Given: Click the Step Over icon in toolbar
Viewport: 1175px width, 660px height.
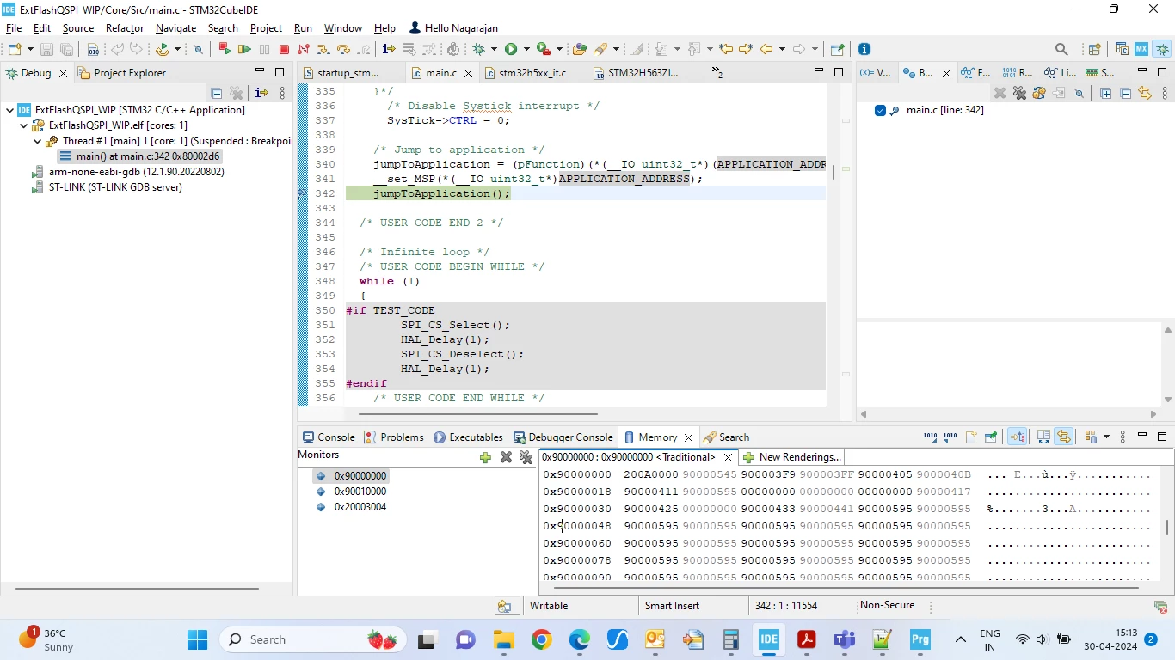Looking at the screenshot, I should tap(343, 50).
